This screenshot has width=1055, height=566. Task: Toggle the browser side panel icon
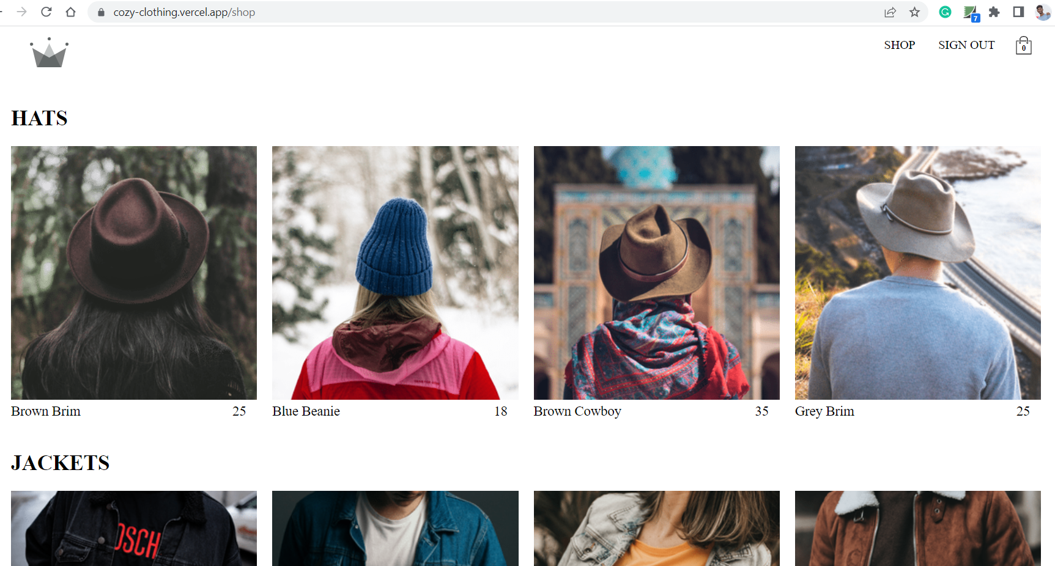coord(1018,12)
